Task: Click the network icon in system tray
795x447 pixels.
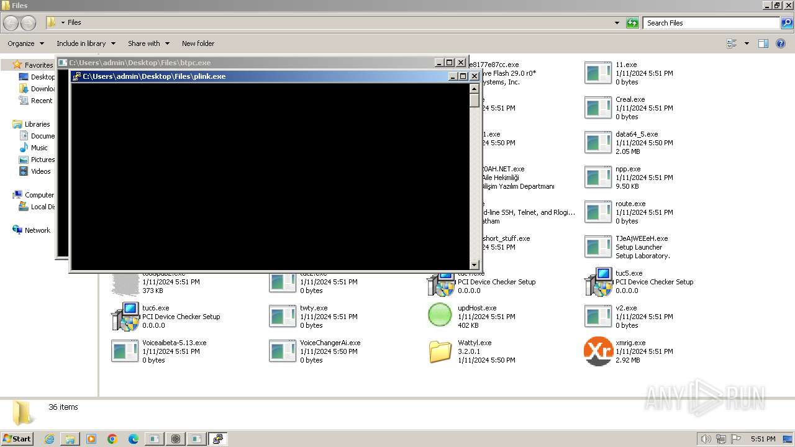Action: tap(721, 439)
